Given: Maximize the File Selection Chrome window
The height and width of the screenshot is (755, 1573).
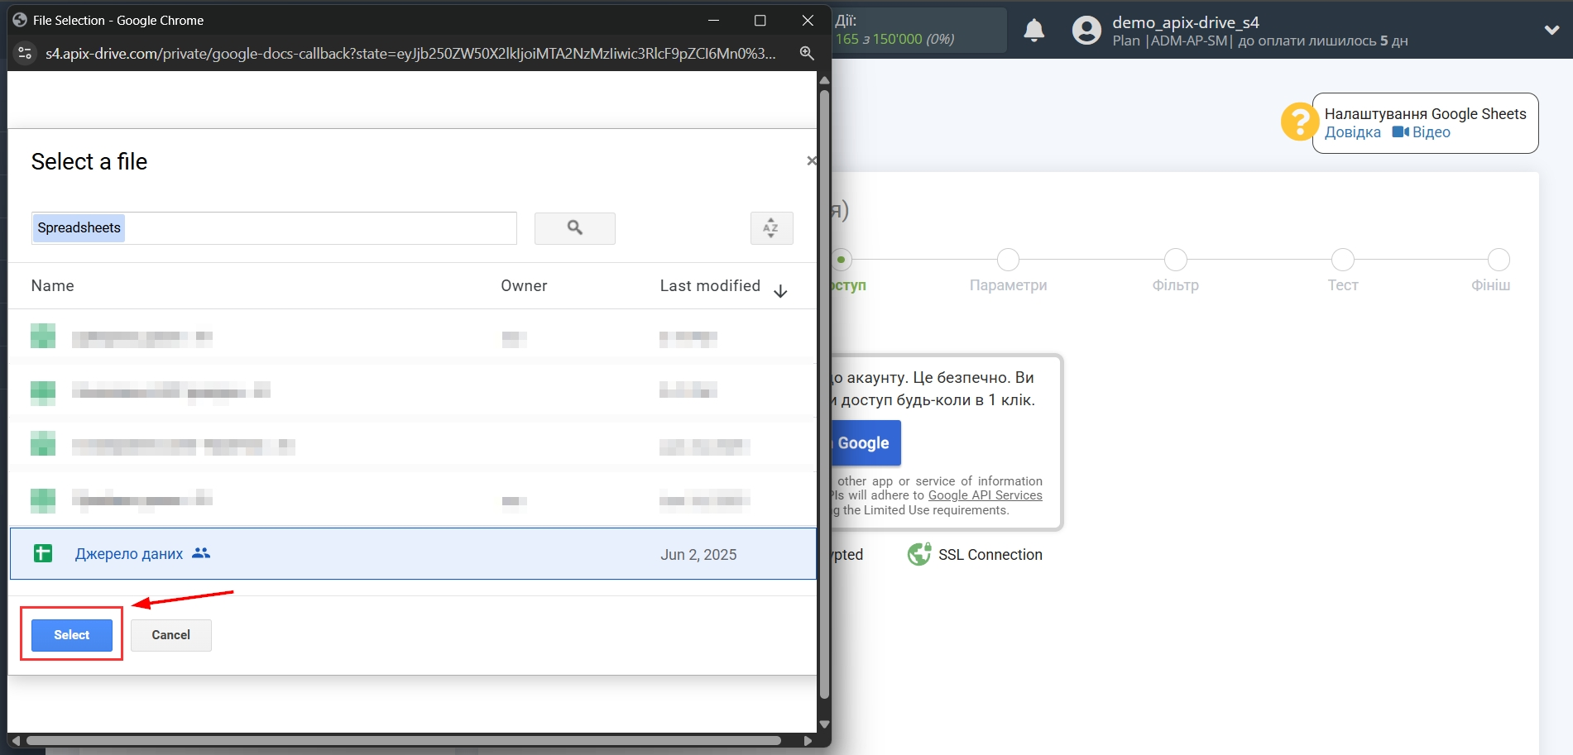Looking at the screenshot, I should (x=760, y=20).
